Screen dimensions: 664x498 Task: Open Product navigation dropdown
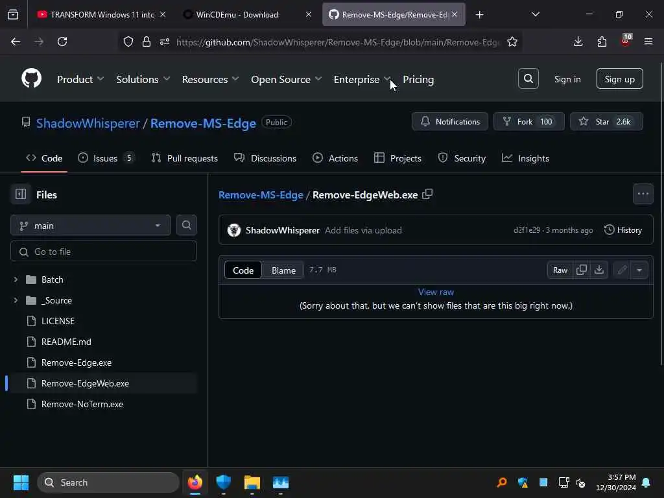pyautogui.click(x=80, y=79)
